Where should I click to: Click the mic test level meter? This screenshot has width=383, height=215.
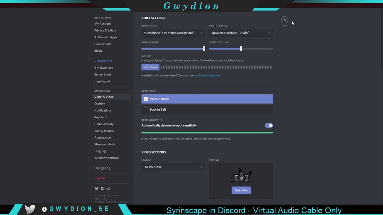pos(217,67)
